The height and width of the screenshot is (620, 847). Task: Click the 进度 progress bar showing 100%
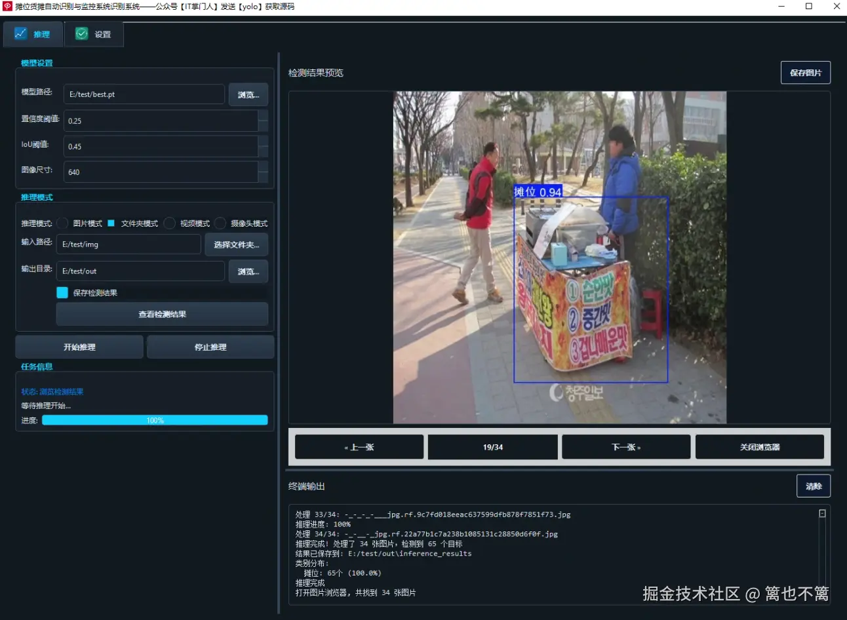pyautogui.click(x=155, y=419)
